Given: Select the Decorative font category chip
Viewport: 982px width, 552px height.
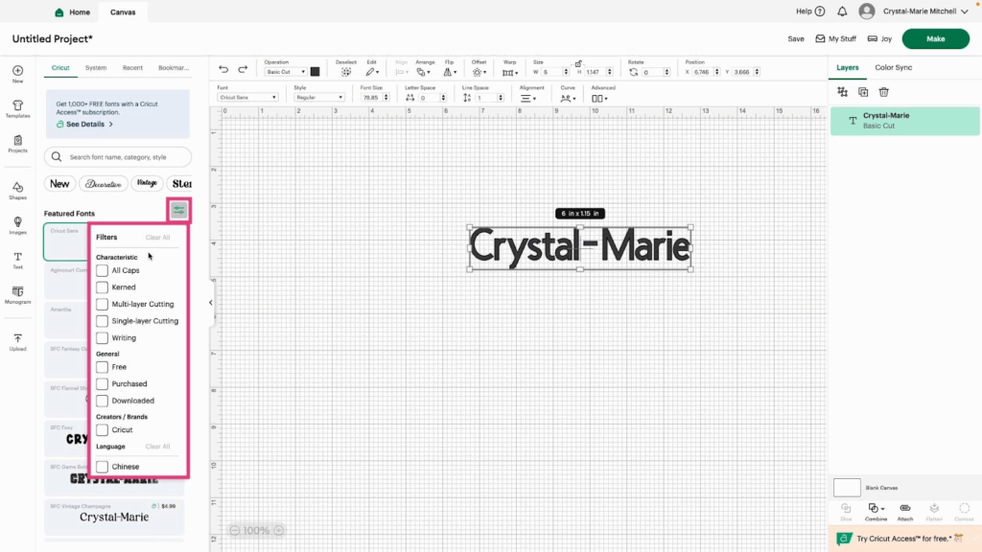Looking at the screenshot, I should [104, 183].
